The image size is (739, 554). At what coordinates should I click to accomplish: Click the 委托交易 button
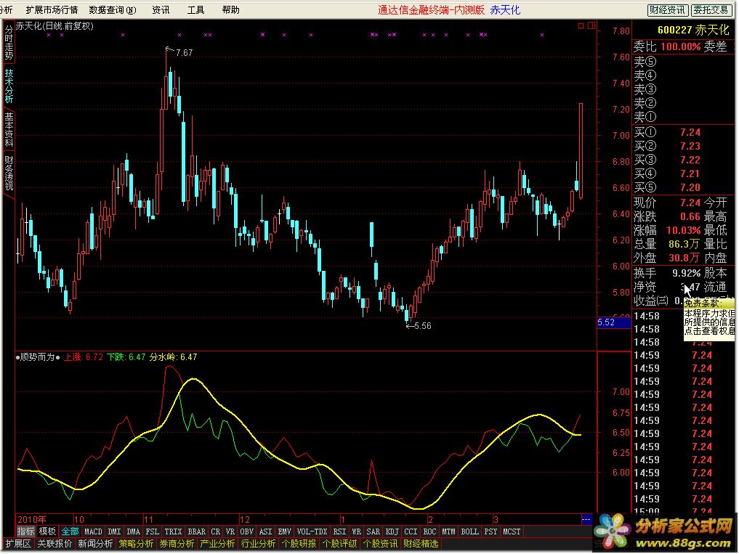point(711,10)
